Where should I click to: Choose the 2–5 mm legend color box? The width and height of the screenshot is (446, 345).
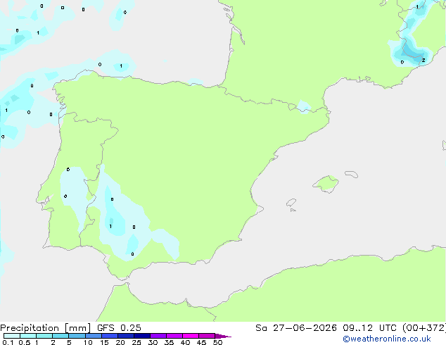click(x=60, y=336)
